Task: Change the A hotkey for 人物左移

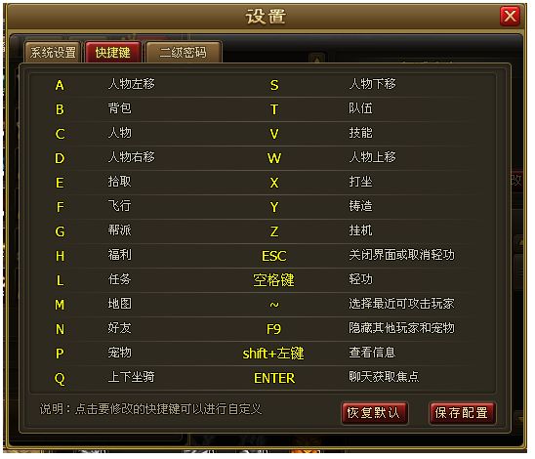Action: pyautogui.click(x=60, y=85)
